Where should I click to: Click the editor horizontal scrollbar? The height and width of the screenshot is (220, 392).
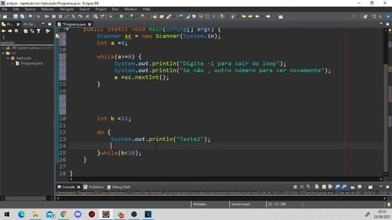[226, 179]
